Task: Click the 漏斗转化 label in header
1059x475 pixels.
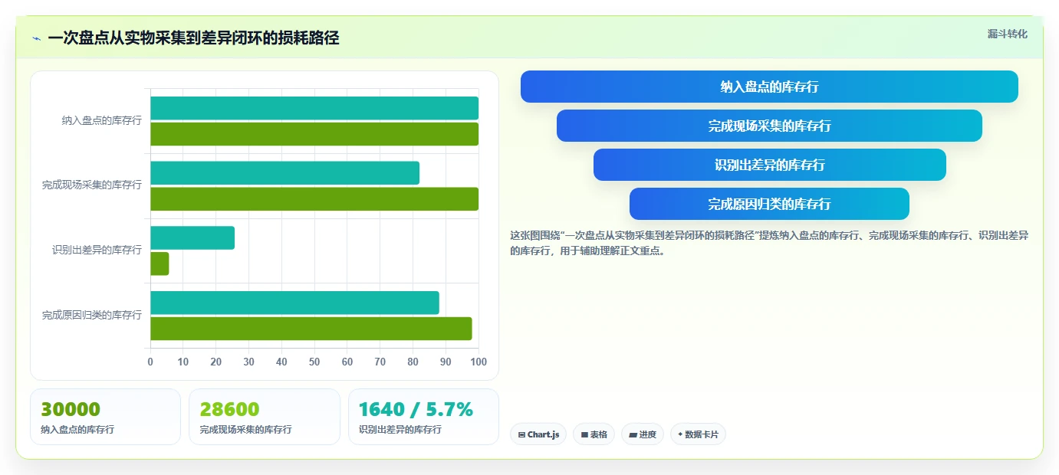Action: pyautogui.click(x=1007, y=34)
